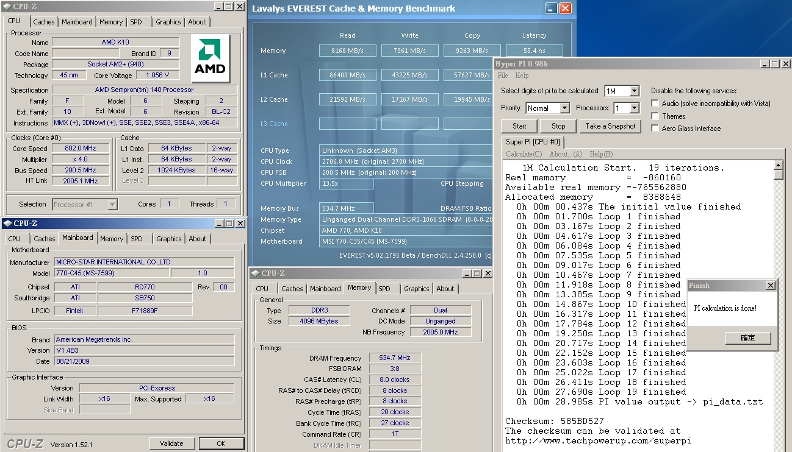Switch to Caches tab in top CPU-Z window
The height and width of the screenshot is (452, 792).
coord(44,22)
